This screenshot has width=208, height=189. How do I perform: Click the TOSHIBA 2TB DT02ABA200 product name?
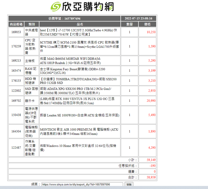78,81
